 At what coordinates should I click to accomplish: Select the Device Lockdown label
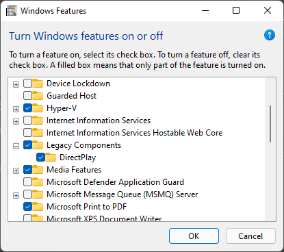[78, 84]
